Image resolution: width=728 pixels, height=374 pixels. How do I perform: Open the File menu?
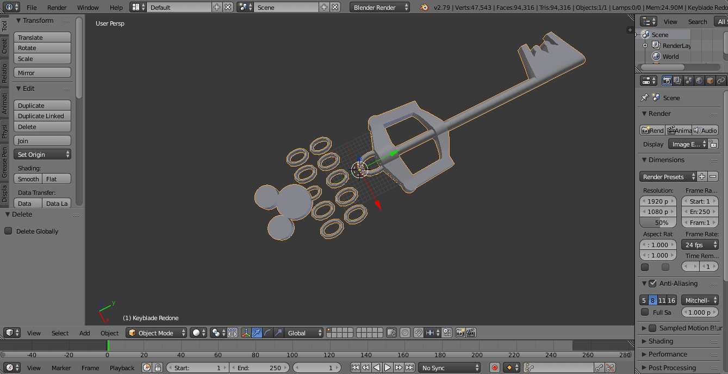click(32, 8)
